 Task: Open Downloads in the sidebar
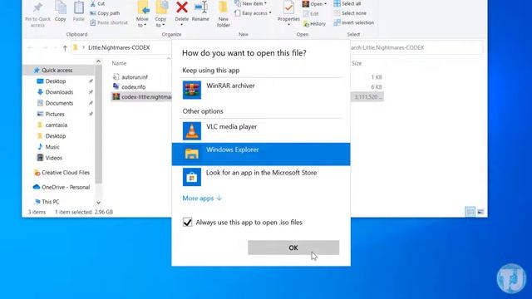59,92
